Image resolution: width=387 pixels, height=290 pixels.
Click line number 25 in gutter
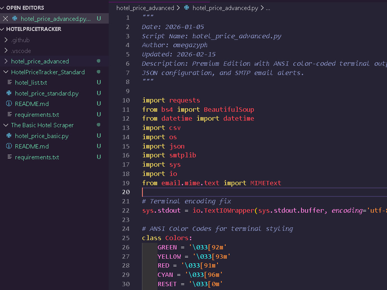pyautogui.click(x=126, y=238)
